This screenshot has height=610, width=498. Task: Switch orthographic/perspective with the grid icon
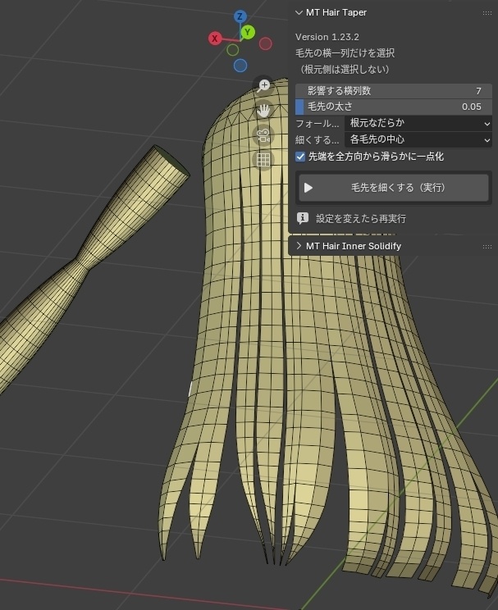(x=263, y=160)
